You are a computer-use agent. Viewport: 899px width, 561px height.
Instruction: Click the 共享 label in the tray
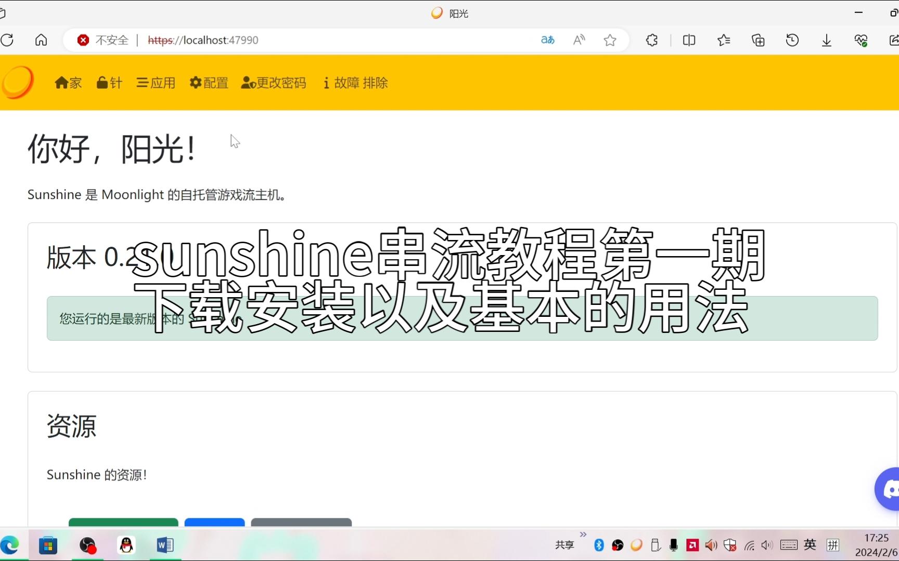[x=564, y=545]
